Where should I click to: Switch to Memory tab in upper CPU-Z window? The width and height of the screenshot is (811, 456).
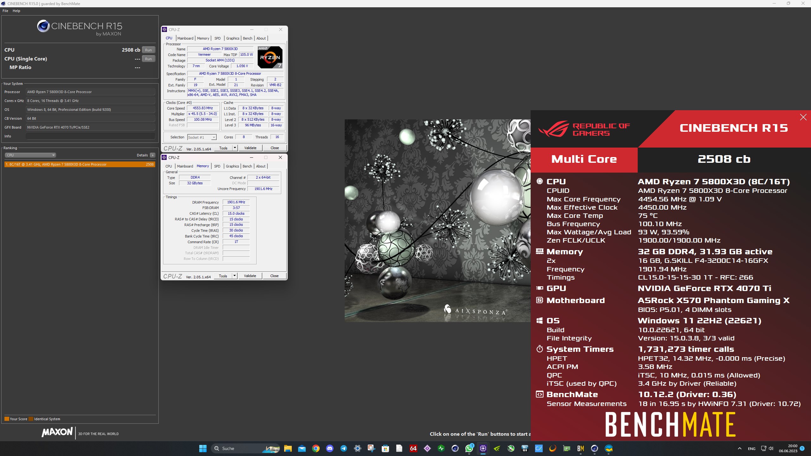[x=203, y=38]
